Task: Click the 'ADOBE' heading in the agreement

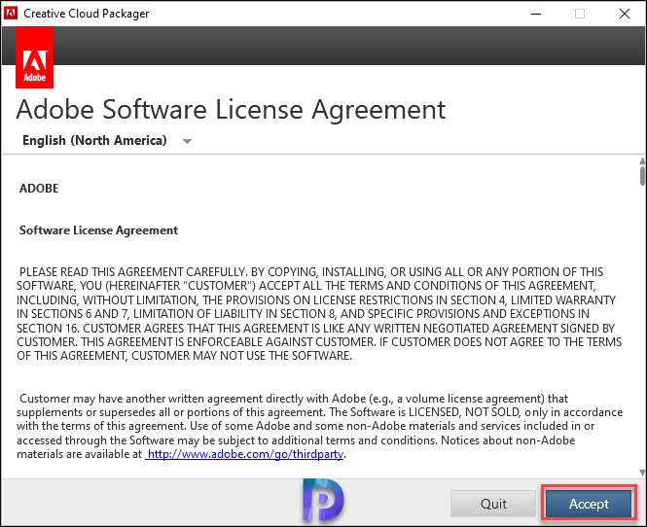Action: pyautogui.click(x=39, y=188)
